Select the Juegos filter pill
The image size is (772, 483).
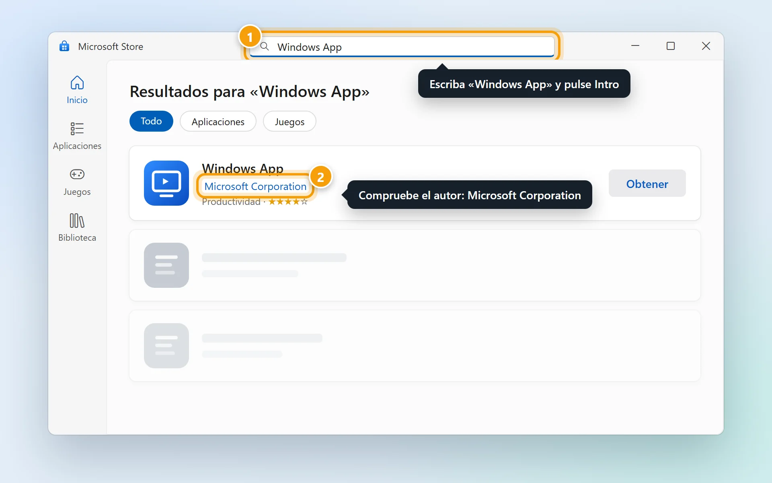[289, 122]
